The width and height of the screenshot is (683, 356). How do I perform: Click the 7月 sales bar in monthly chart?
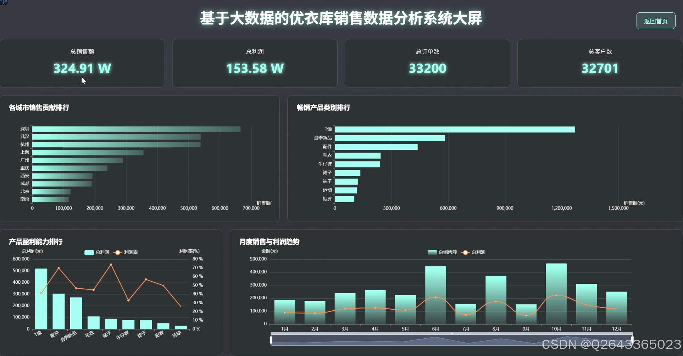[x=466, y=314]
